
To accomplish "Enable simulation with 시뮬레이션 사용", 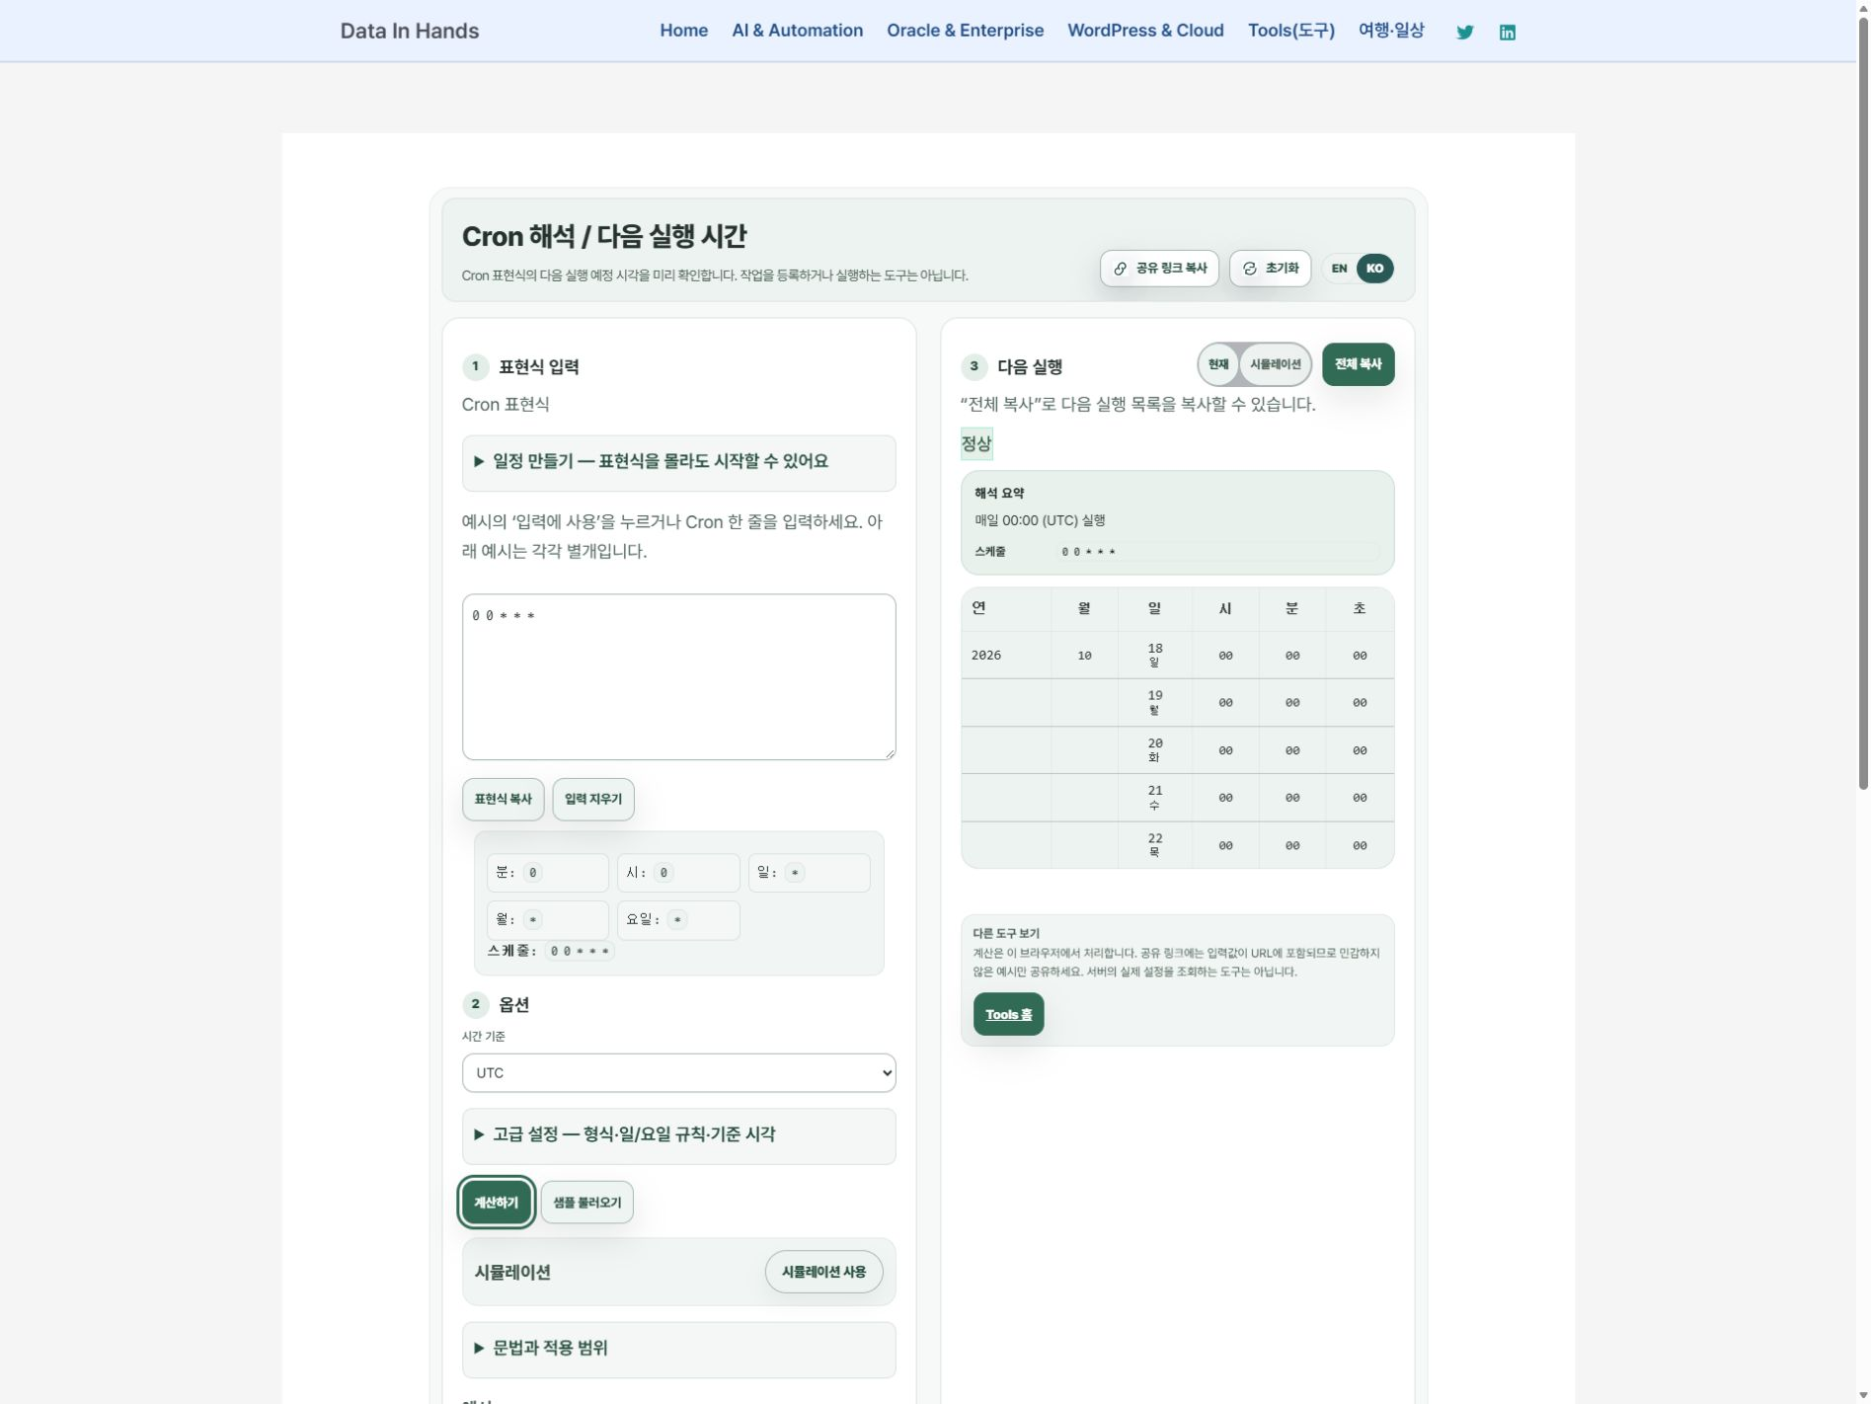I will tap(823, 1272).
